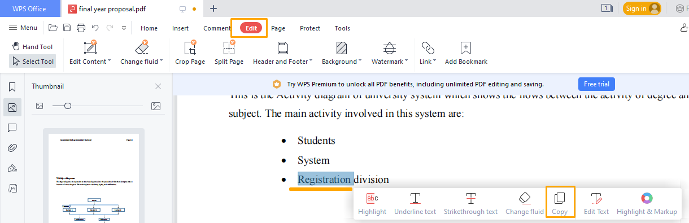
Task: Apply Highlight to selected text
Action: (x=372, y=204)
